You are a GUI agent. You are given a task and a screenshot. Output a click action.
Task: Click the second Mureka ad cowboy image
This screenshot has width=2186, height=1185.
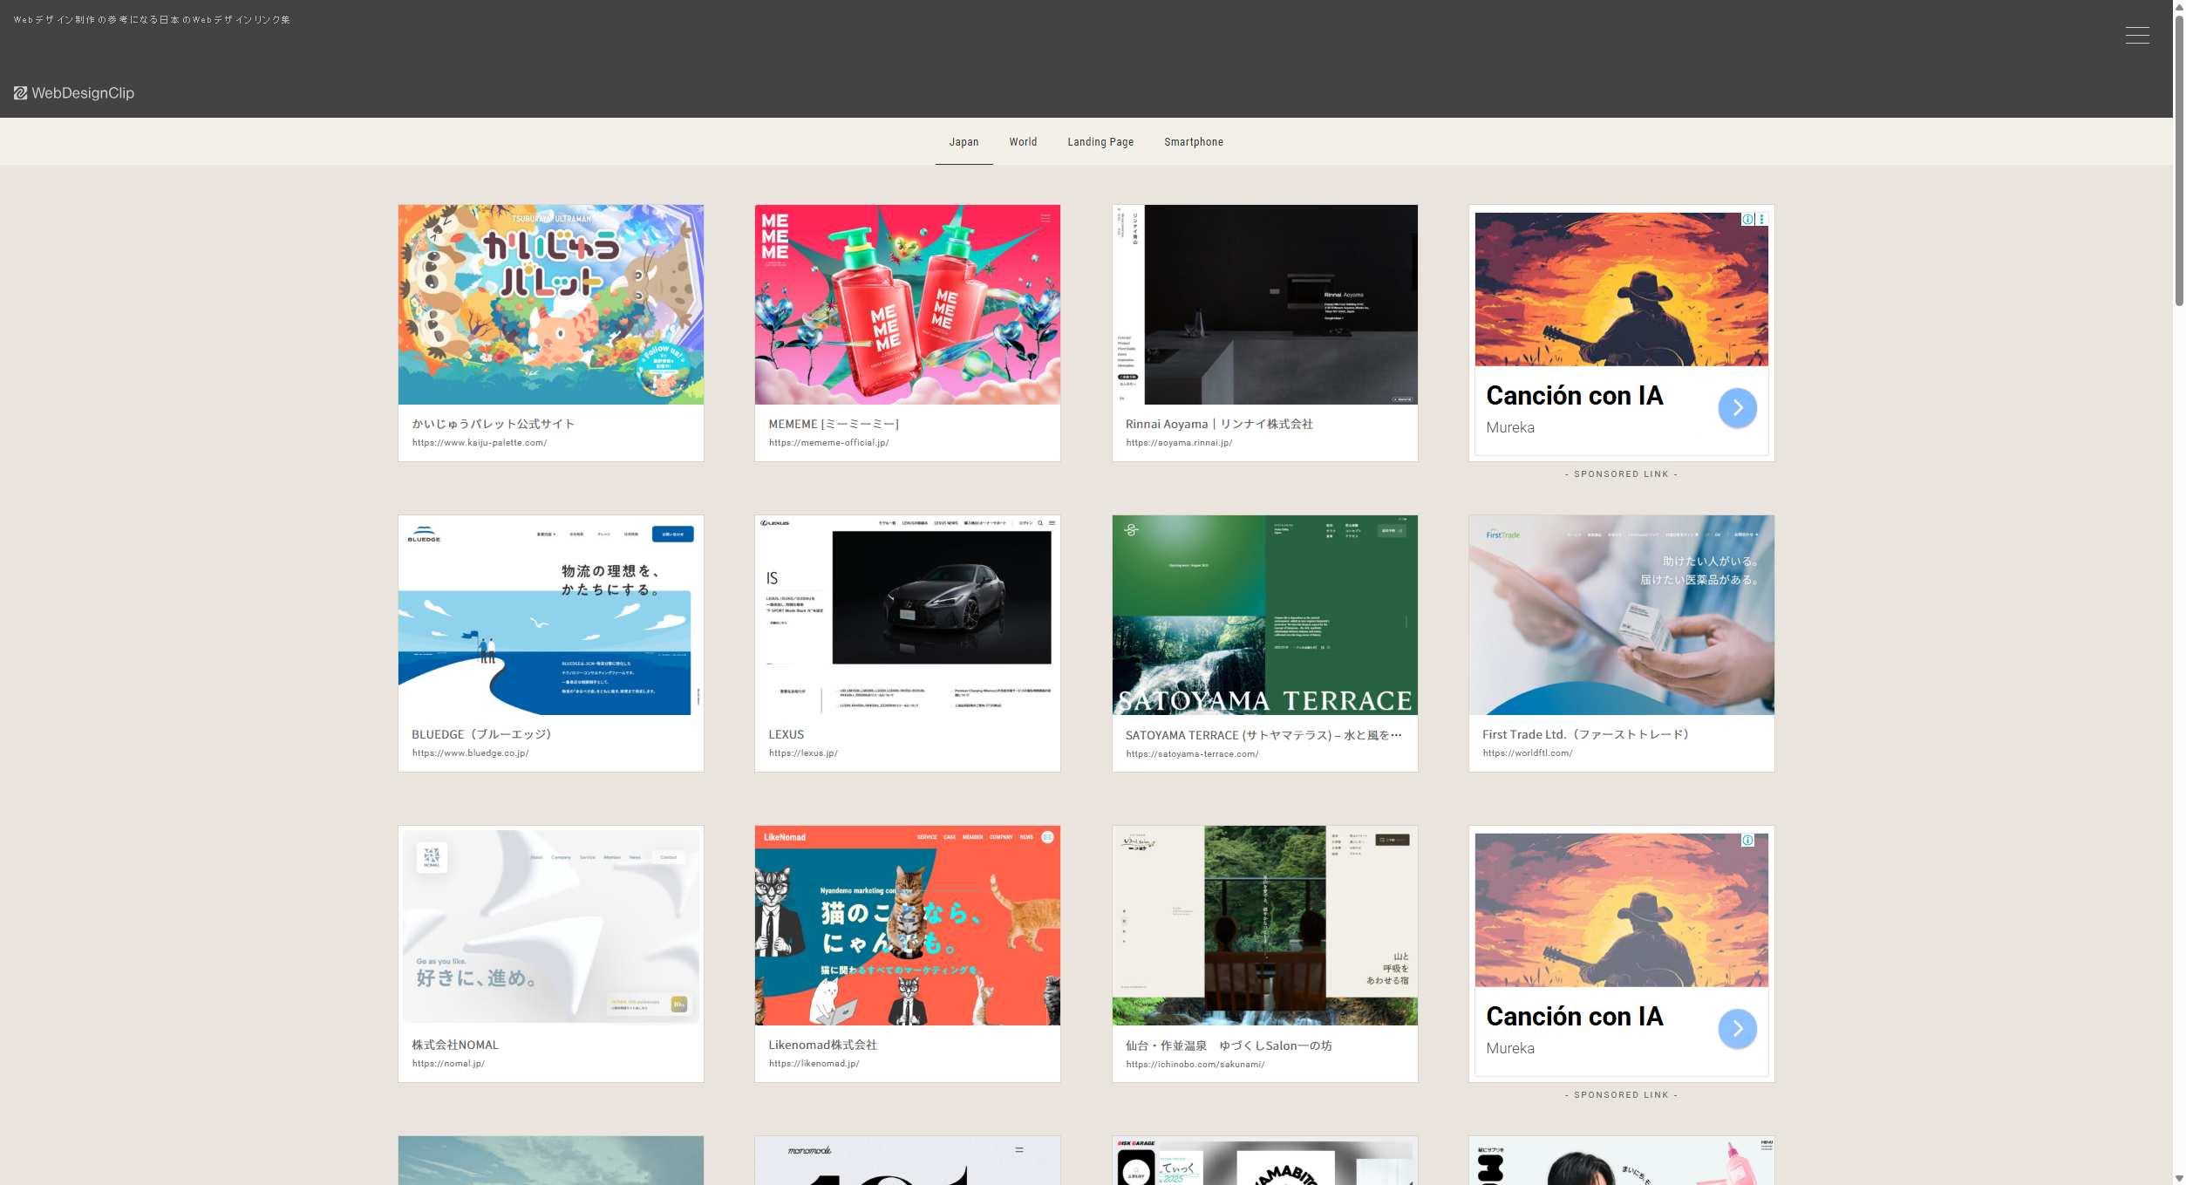[x=1621, y=910]
